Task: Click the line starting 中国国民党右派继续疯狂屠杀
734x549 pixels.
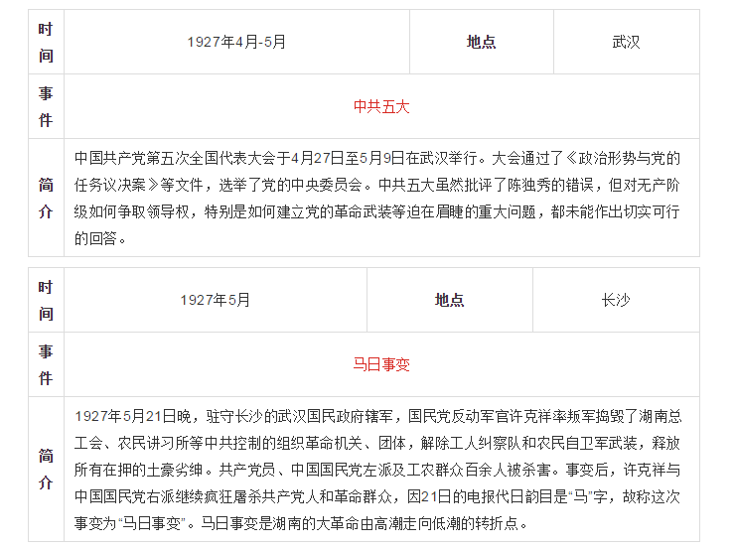Action: [376, 496]
